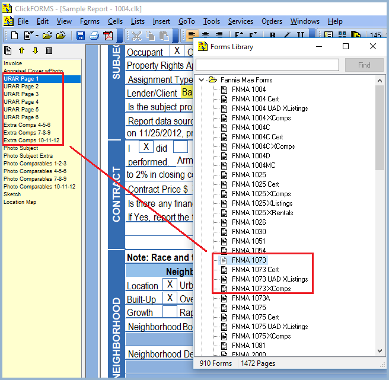Open the File menu

click(x=23, y=21)
